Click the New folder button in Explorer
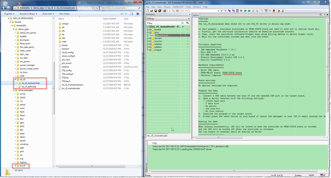The height and width of the screenshot is (178, 331). pos(64,14)
